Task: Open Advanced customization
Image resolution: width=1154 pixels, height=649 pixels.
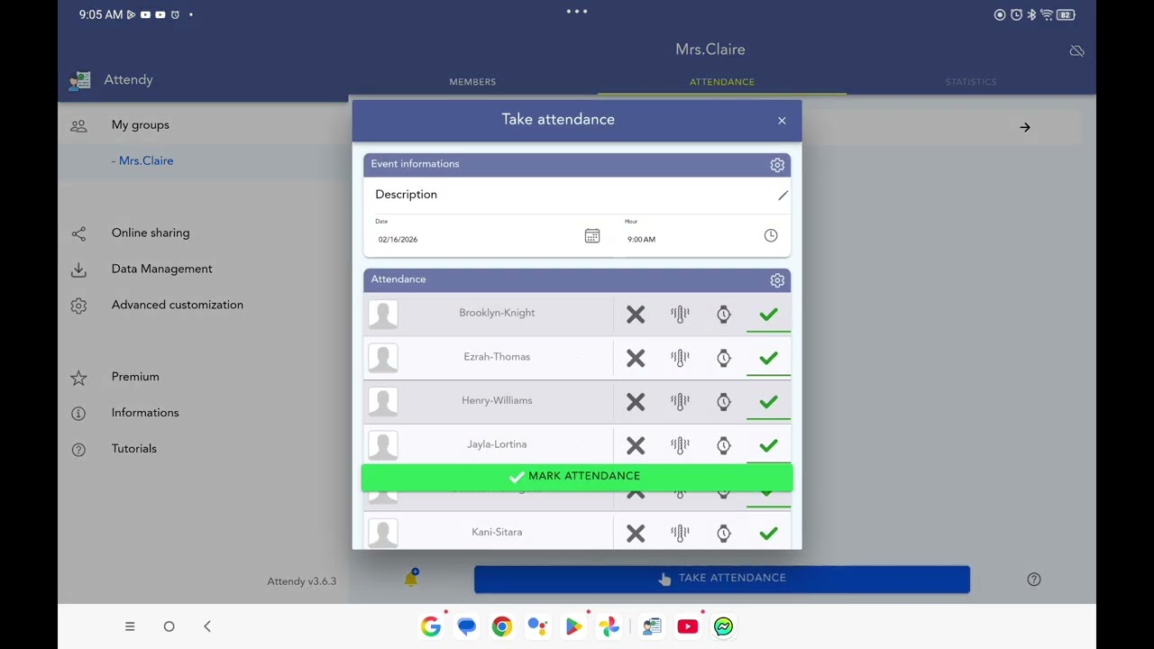Action: [178, 305]
